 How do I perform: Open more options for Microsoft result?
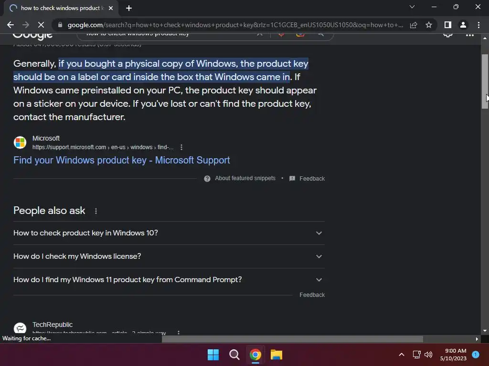click(181, 147)
